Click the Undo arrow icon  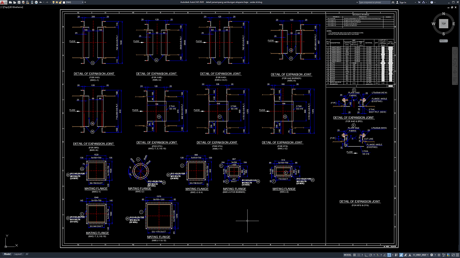coord(41,2)
